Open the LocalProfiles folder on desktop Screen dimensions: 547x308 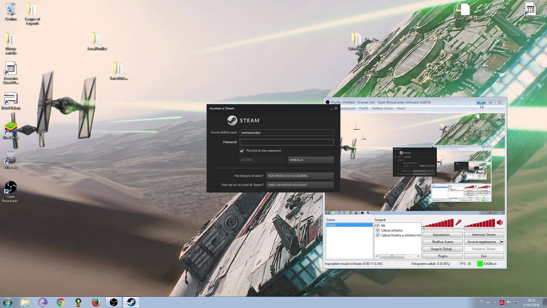point(97,41)
